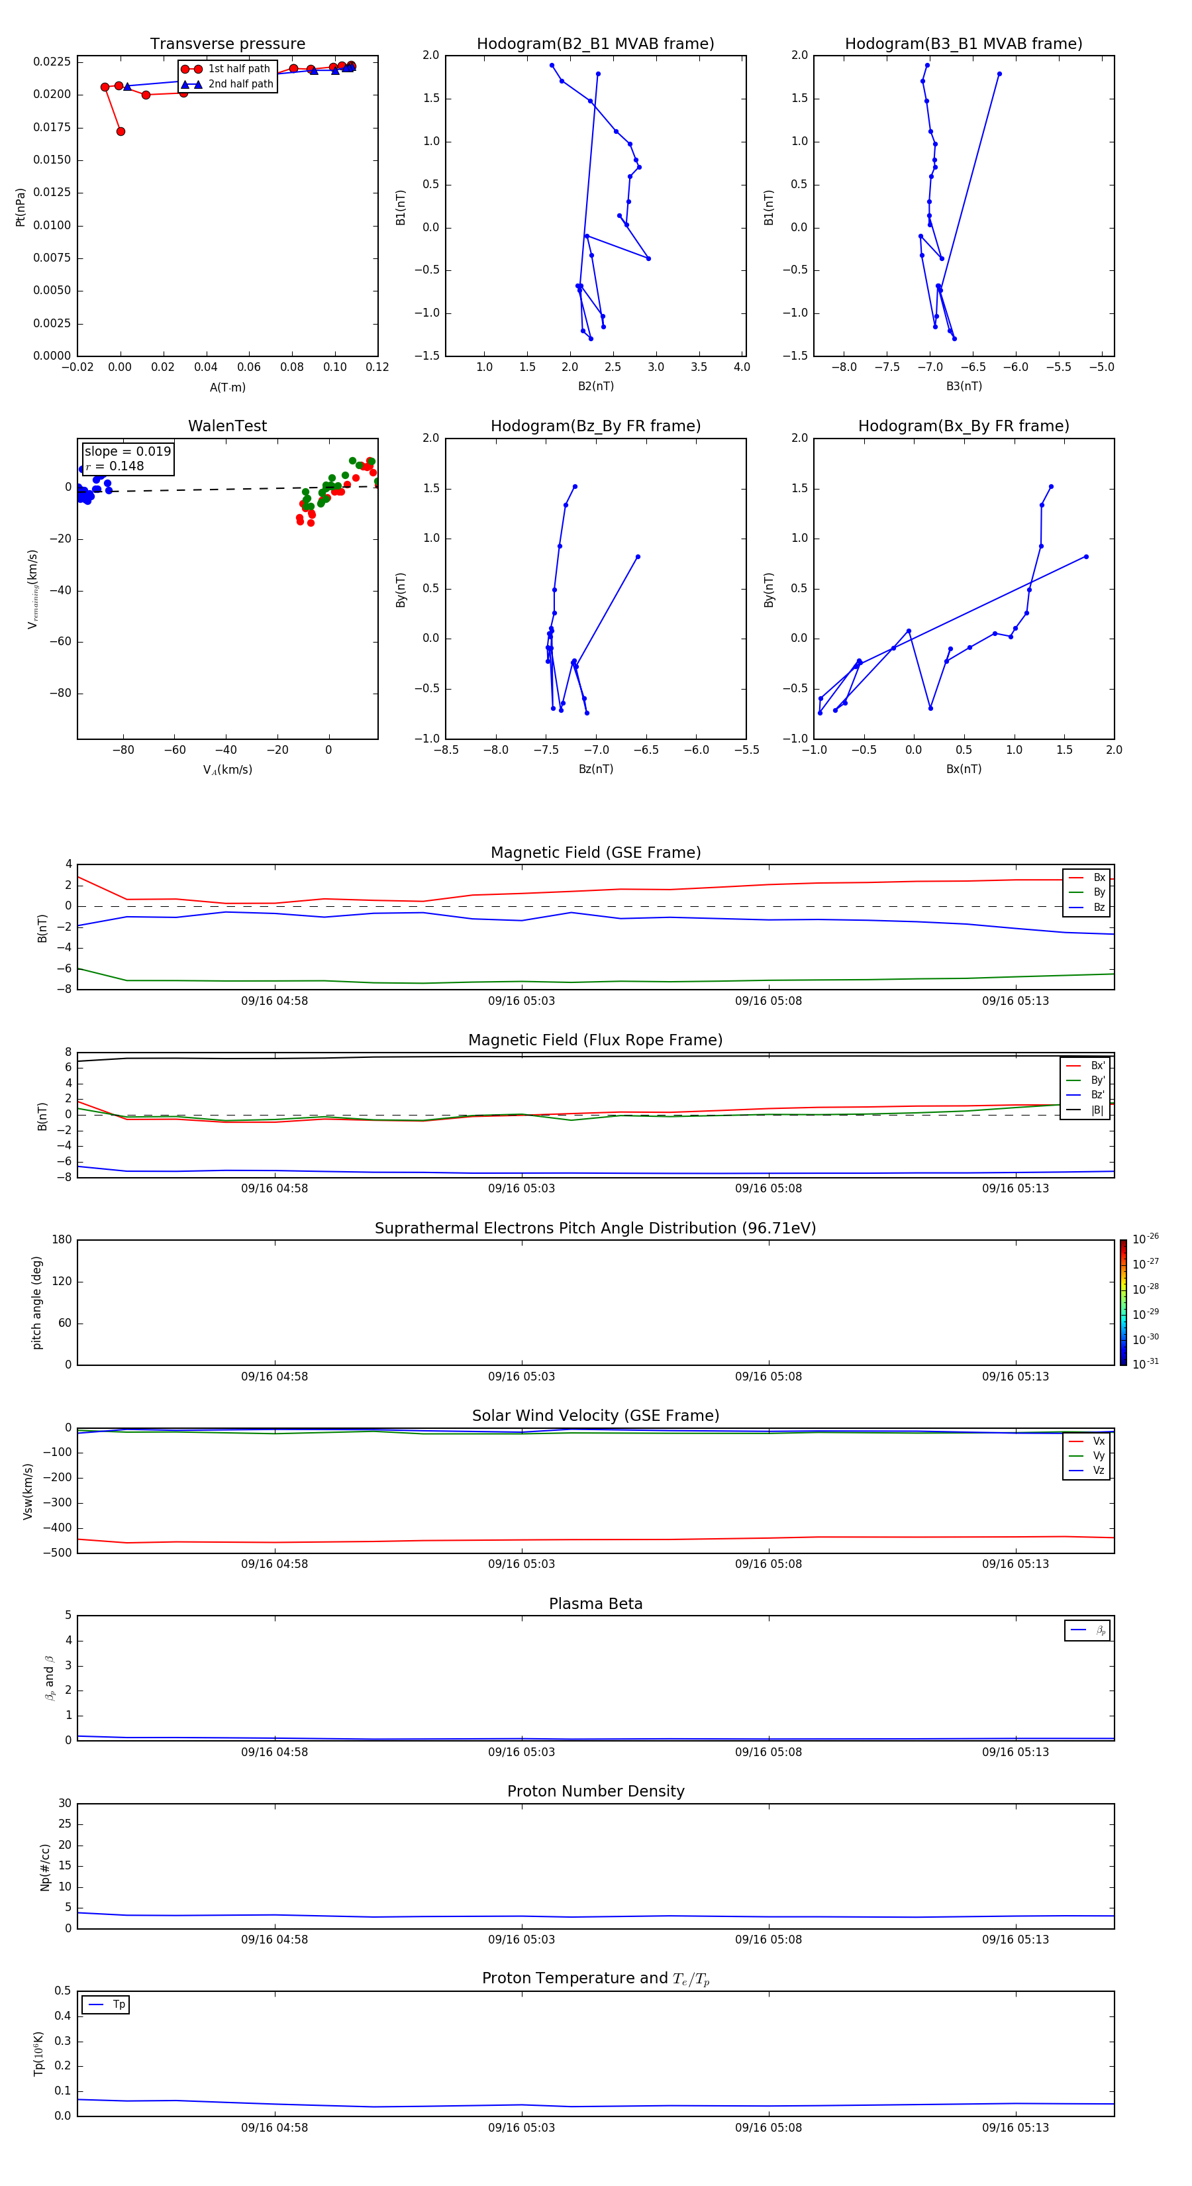Select the "pitch angle (deg)" y-axis label

click(36, 1302)
